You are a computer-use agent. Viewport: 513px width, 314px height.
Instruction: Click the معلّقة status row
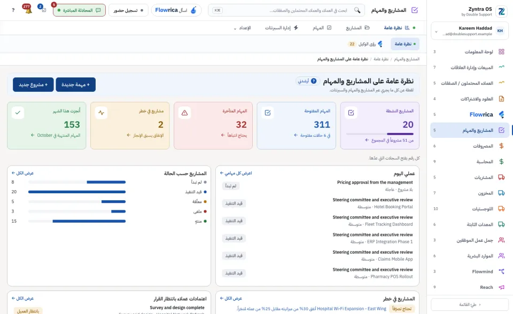point(109,201)
